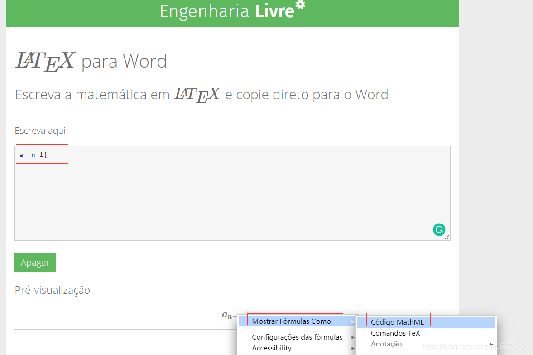The image size is (533, 355).
Task: Click the rendered formula preview a n-1
Action: pyautogui.click(x=230, y=315)
